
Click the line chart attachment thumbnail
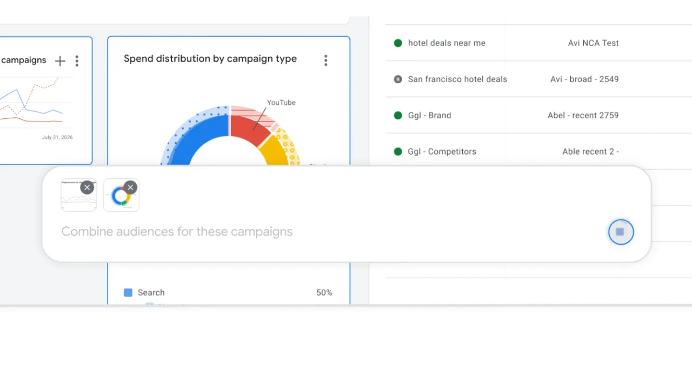(79, 195)
